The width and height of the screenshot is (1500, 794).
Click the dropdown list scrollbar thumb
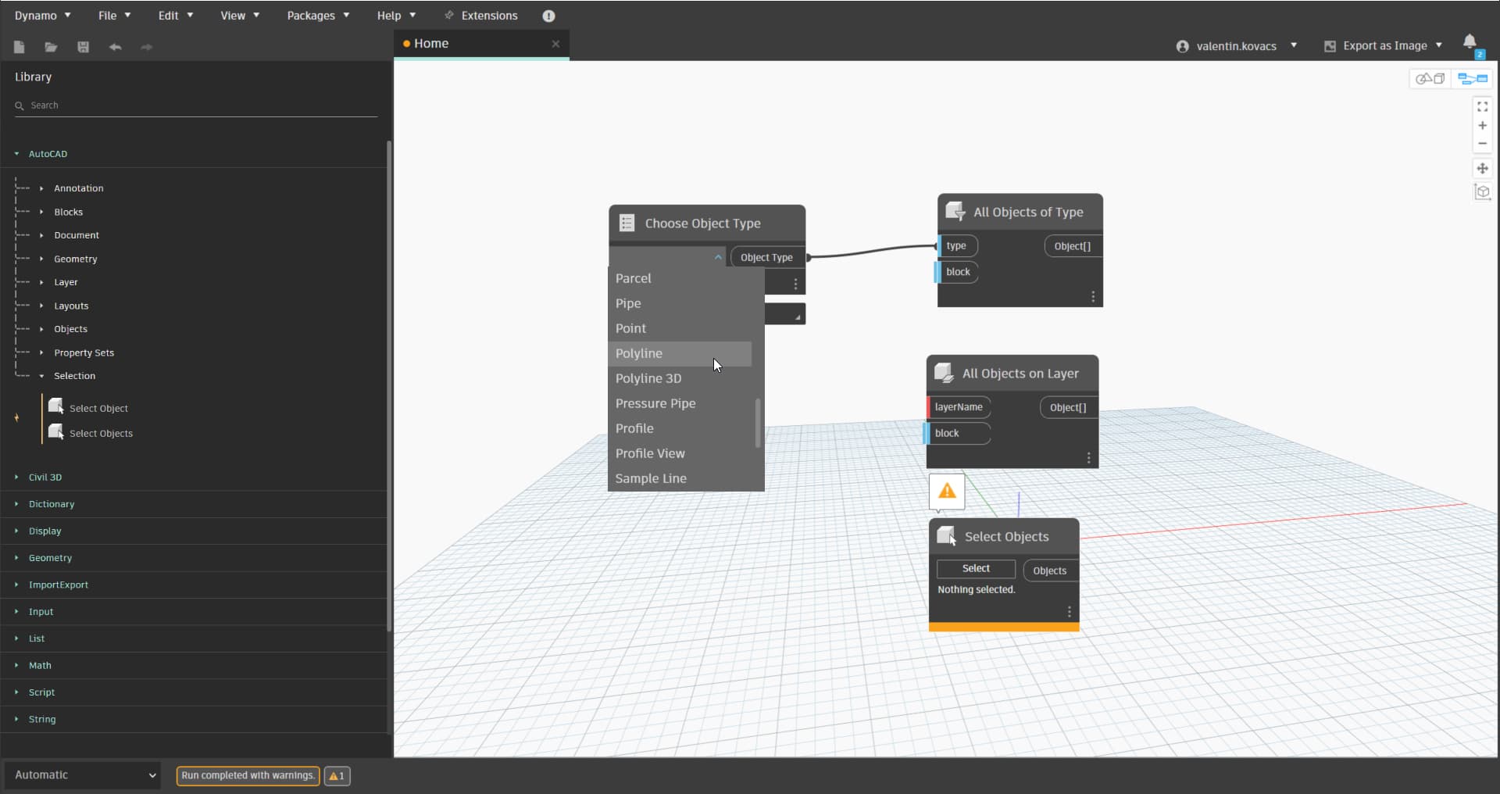(758, 423)
